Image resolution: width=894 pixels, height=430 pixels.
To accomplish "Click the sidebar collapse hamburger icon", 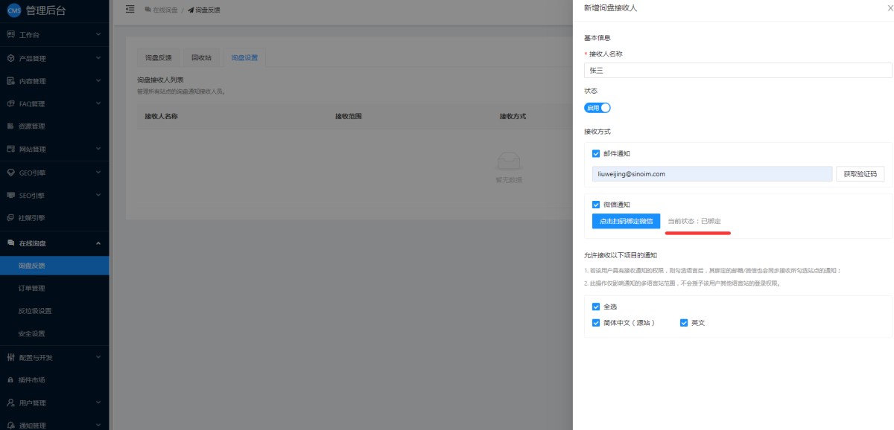I will tap(130, 10).
